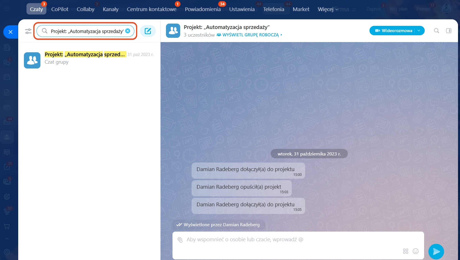Expand the Więcej dropdown menu

tap(328, 9)
